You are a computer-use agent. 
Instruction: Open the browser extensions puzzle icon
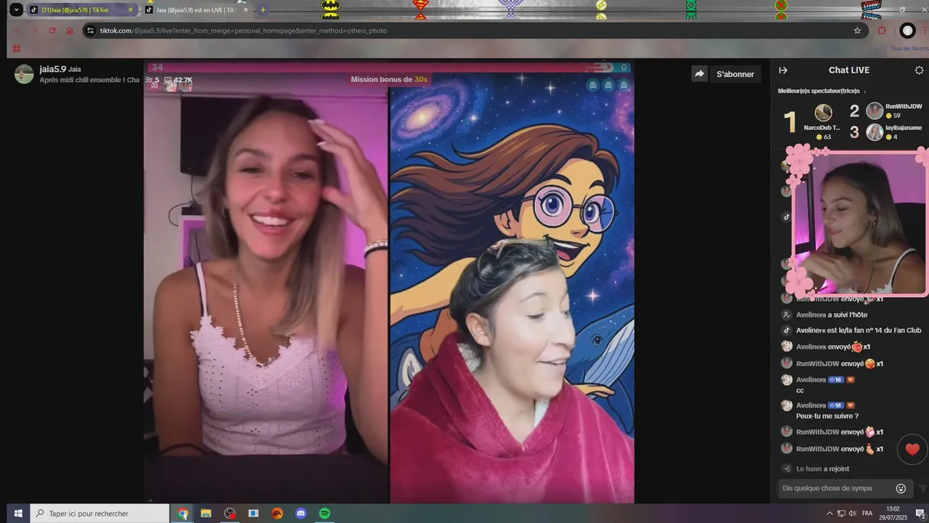(x=882, y=31)
